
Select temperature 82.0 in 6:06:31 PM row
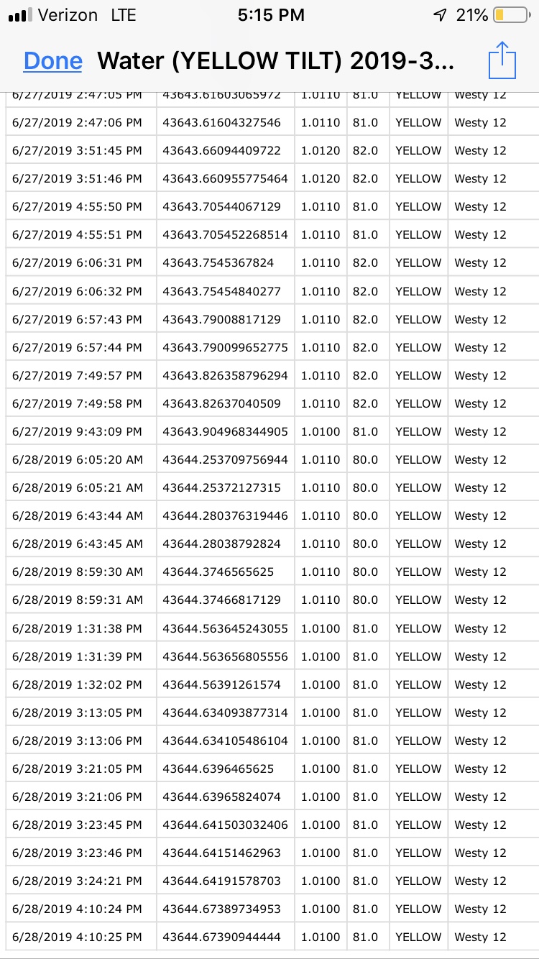click(x=368, y=263)
